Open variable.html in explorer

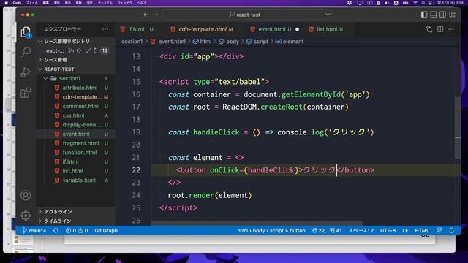pos(79,180)
